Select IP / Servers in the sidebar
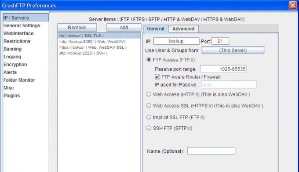Screen dimensions: 299x172 pyautogui.click(x=26, y=18)
